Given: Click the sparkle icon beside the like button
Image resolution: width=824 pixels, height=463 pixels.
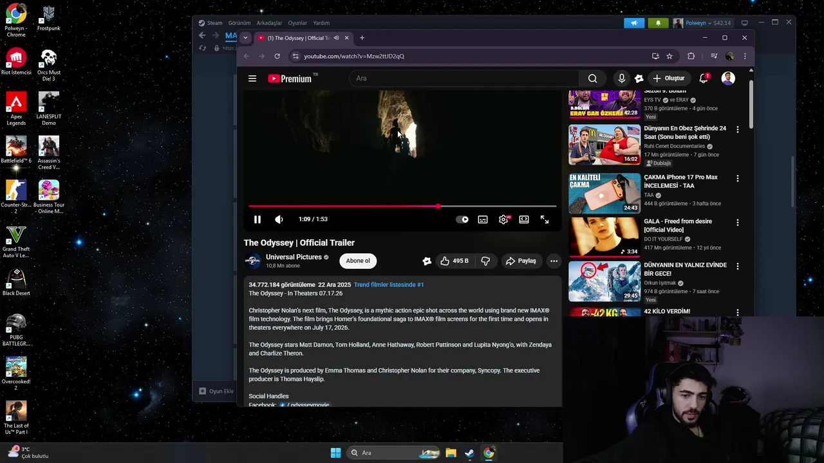Looking at the screenshot, I should tap(427, 260).
